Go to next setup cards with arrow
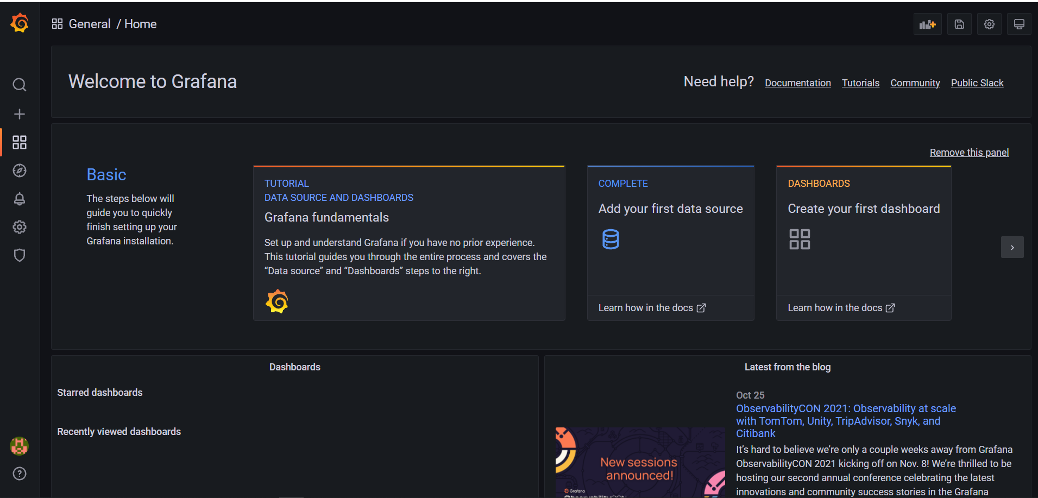The width and height of the screenshot is (1038, 498). click(x=1012, y=247)
